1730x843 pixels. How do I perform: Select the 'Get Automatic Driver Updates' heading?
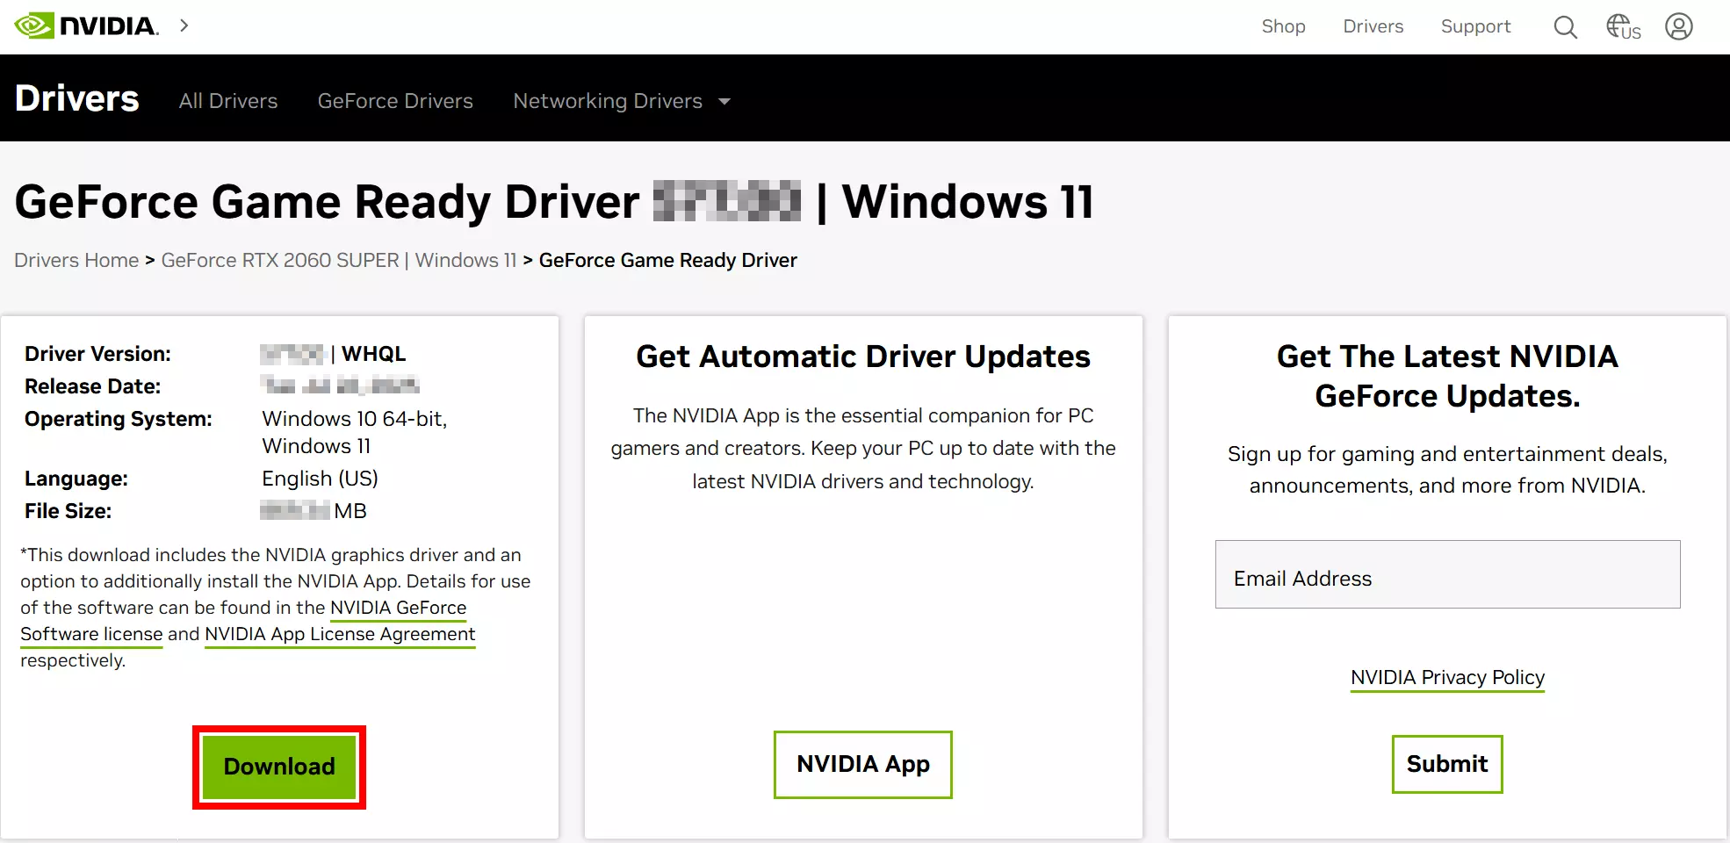[x=863, y=357]
